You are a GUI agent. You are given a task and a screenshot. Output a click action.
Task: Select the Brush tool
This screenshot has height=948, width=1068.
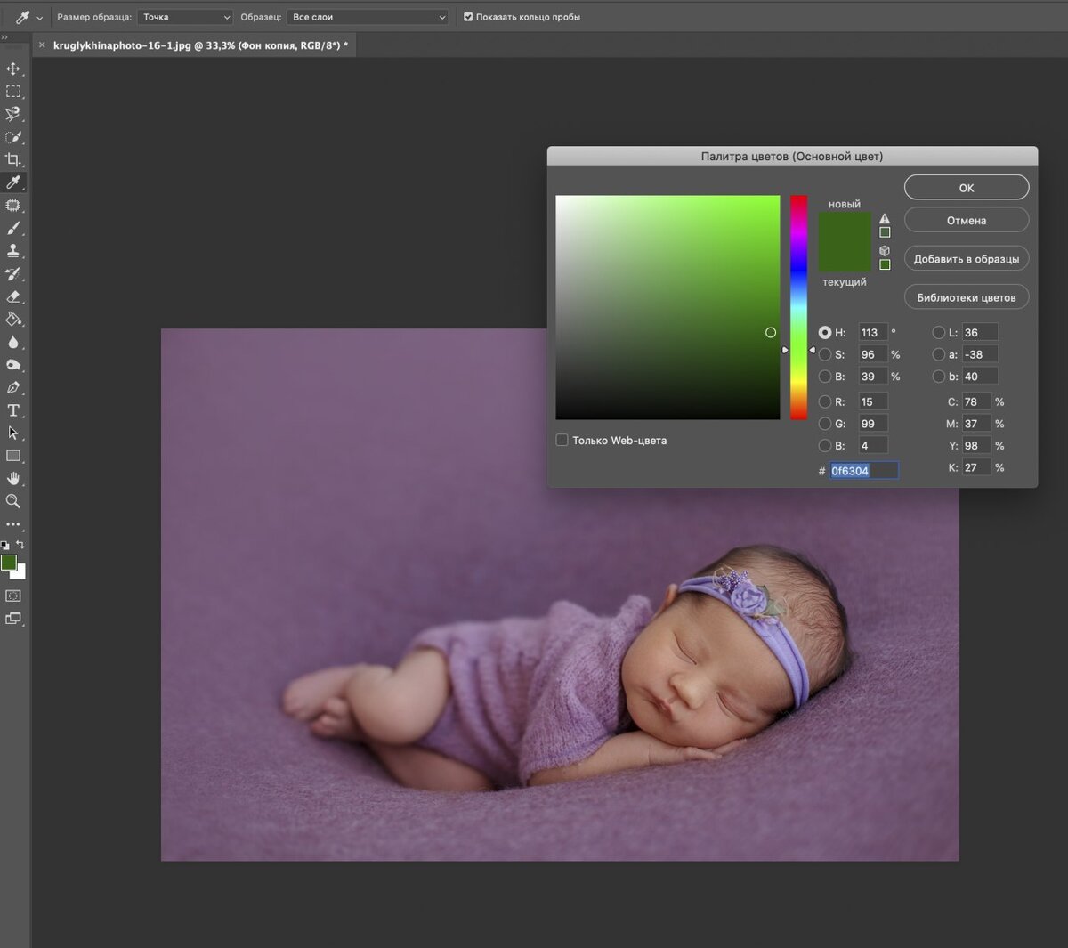[x=13, y=229]
